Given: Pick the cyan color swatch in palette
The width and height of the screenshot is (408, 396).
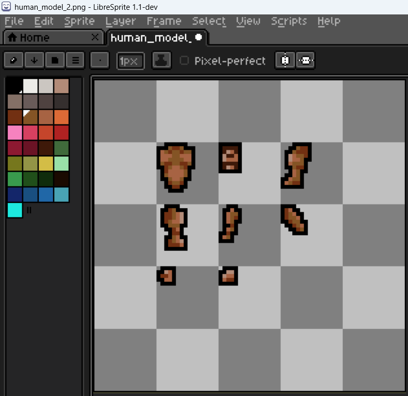Looking at the screenshot, I should (15, 210).
